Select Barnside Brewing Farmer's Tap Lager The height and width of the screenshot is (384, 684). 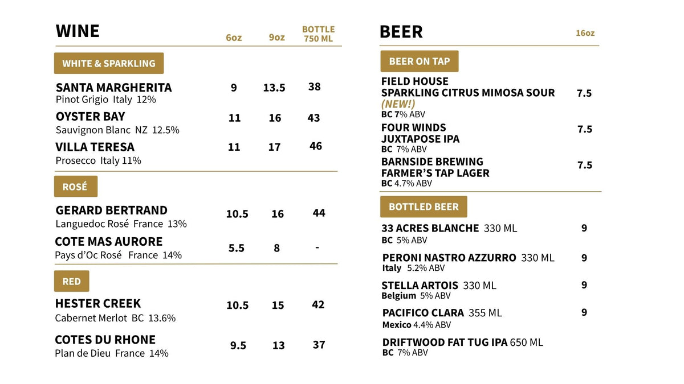(x=435, y=172)
